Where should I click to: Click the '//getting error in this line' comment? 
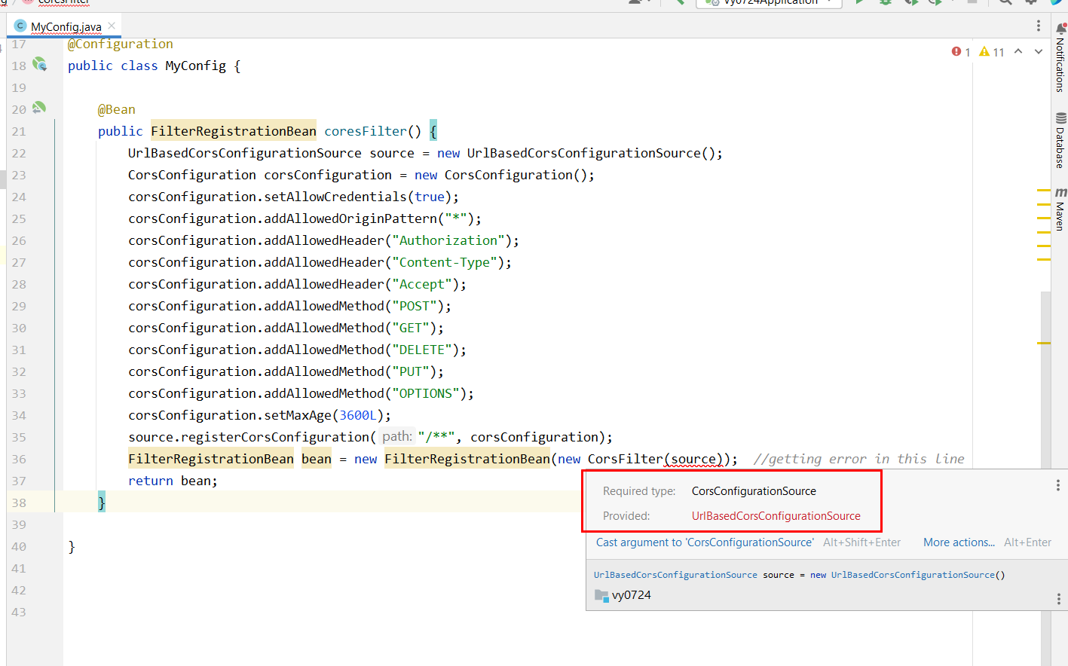click(859, 459)
